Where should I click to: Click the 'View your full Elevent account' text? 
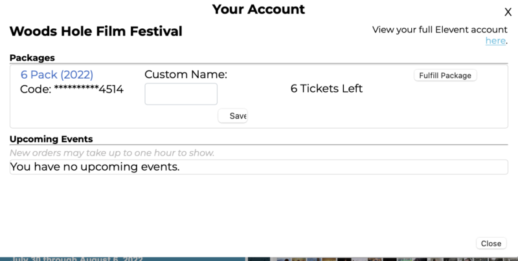click(440, 30)
